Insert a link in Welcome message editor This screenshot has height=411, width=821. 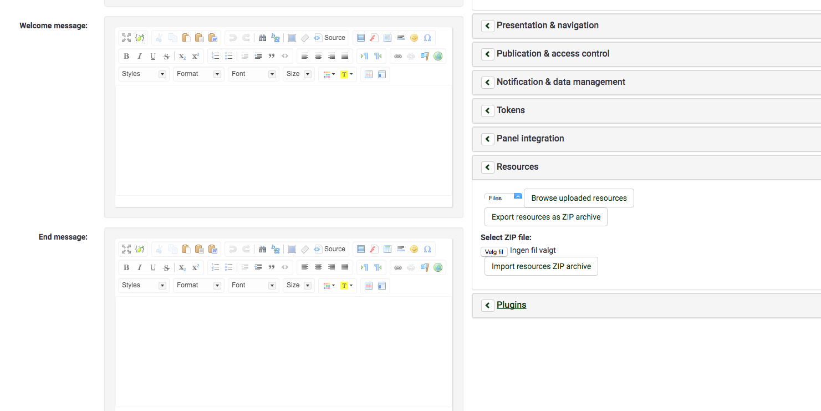(x=398, y=56)
